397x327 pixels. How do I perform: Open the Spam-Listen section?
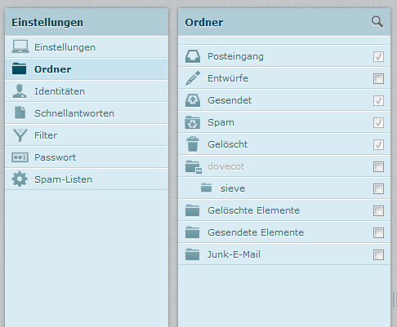point(87,179)
